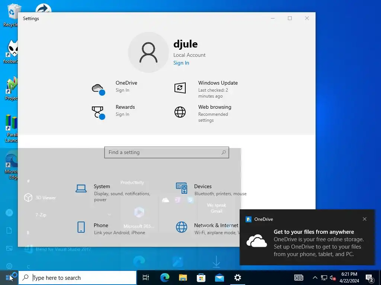Select the foobar2000 desktop shortcut
This screenshot has width=381, height=285.
(11, 52)
